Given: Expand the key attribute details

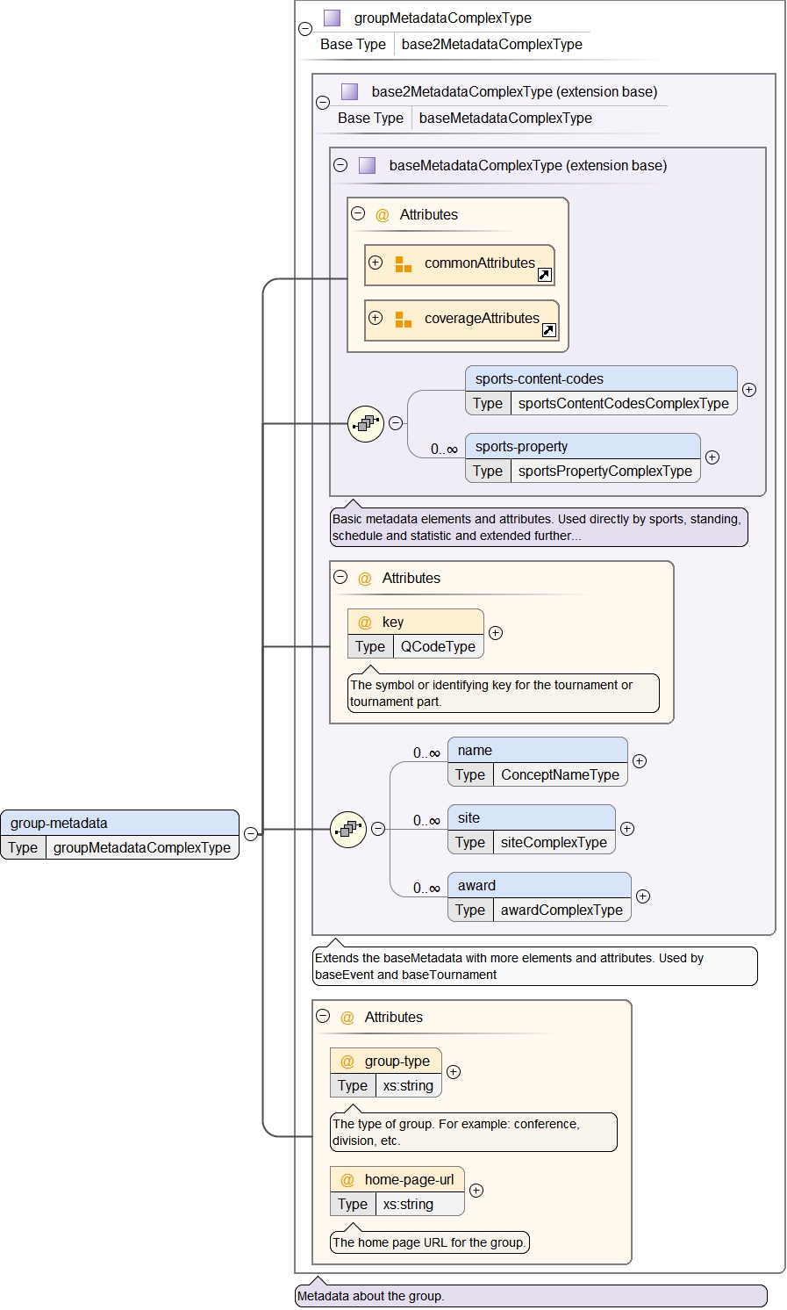Looking at the screenshot, I should pos(496,633).
